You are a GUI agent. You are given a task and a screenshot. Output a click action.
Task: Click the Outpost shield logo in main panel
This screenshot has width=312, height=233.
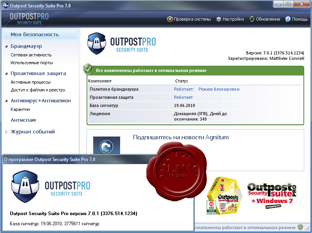coord(97,44)
